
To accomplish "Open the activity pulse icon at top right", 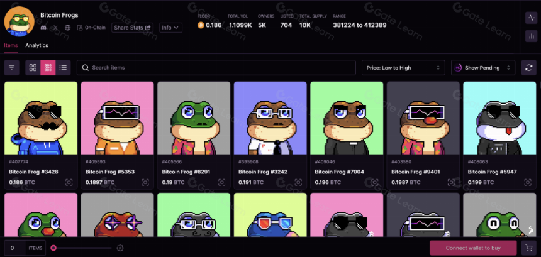I will point(531,18).
